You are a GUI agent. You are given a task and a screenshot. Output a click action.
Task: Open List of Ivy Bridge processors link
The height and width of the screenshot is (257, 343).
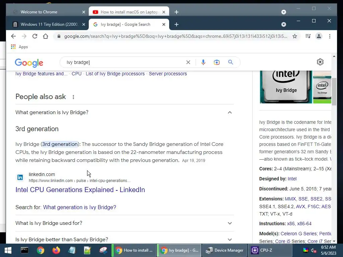[x=115, y=74]
